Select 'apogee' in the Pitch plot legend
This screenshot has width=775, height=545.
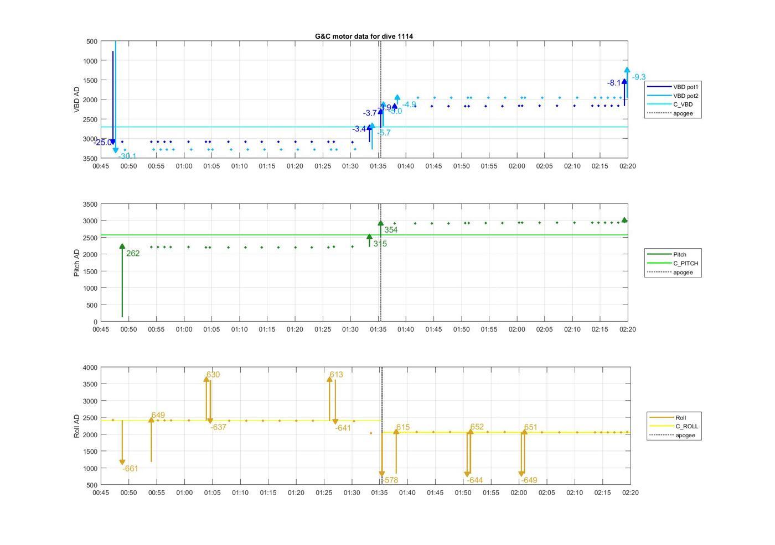pyautogui.click(x=670, y=272)
